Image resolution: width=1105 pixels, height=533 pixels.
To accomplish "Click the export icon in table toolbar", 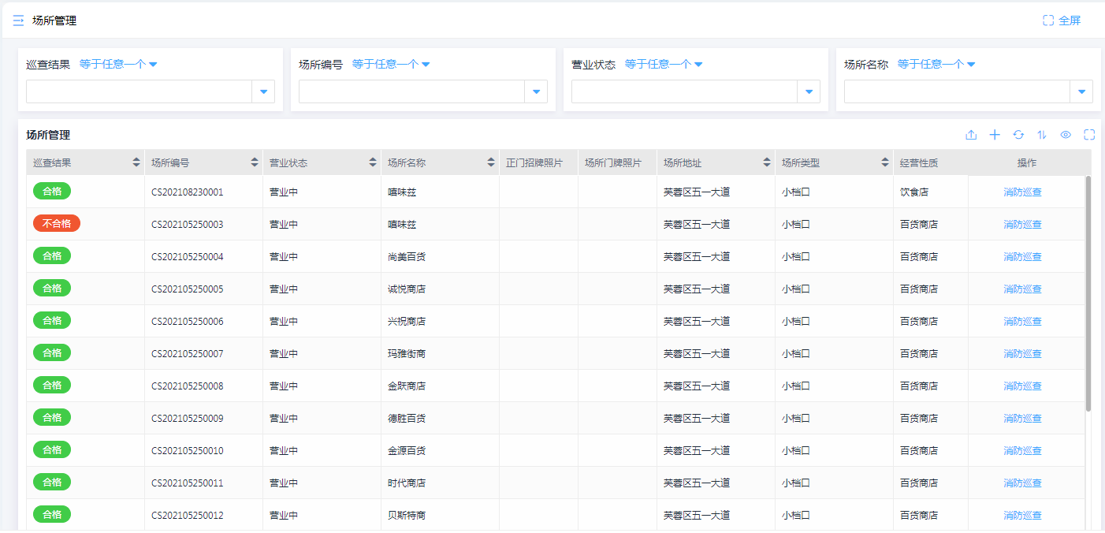I will point(971,135).
